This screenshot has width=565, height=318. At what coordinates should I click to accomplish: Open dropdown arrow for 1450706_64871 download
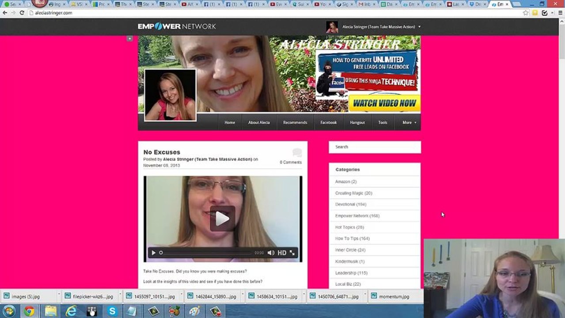pyautogui.click(x=366, y=295)
